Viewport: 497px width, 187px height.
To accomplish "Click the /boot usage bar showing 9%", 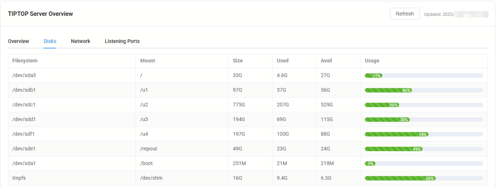I will coord(423,164).
